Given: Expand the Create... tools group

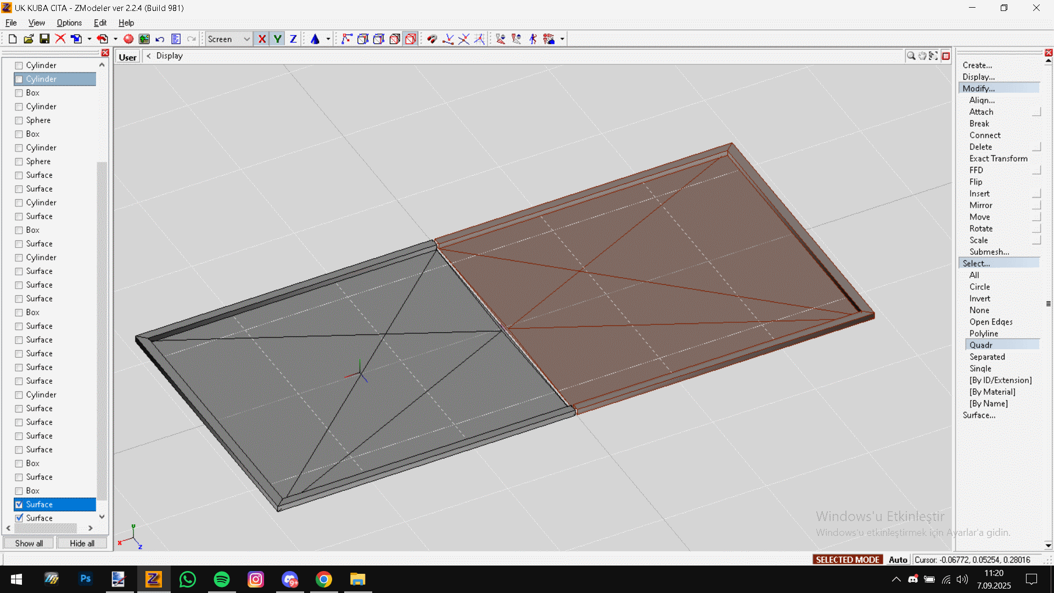Looking at the screenshot, I should tap(977, 65).
